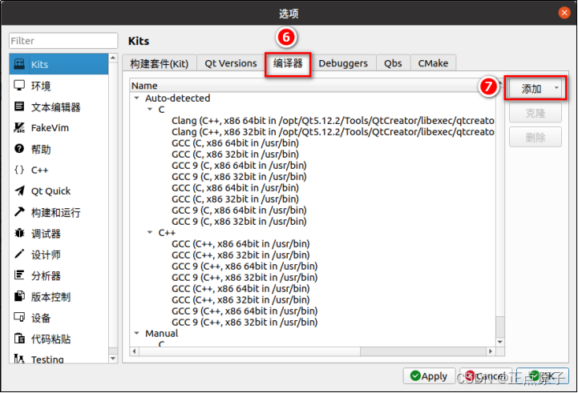This screenshot has height=393, width=578.
Task: Open the 版本控制 documents icon
Action: [19, 296]
